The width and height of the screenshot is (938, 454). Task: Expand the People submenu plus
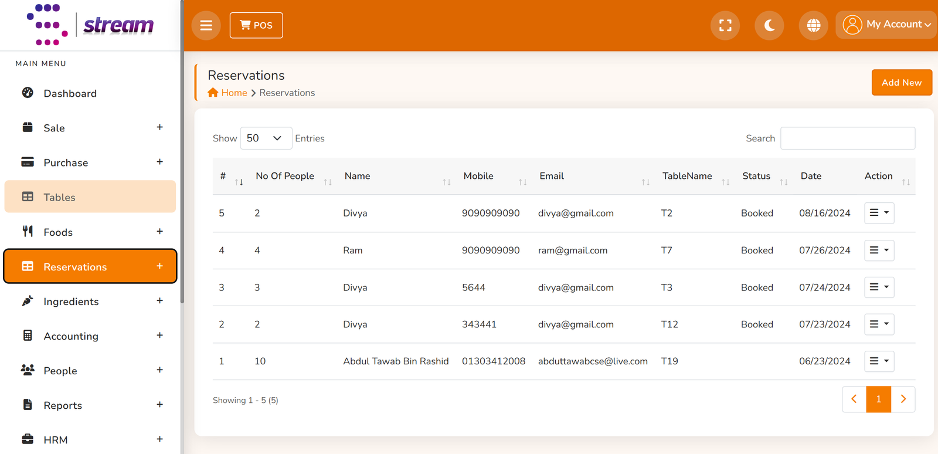click(159, 370)
